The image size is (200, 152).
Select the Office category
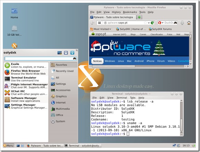tap(64, 115)
